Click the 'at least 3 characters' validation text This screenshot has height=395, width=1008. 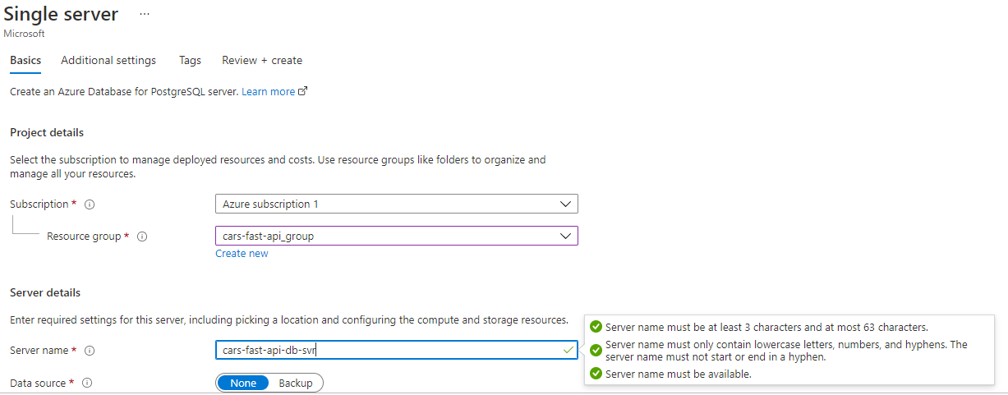tap(766, 327)
